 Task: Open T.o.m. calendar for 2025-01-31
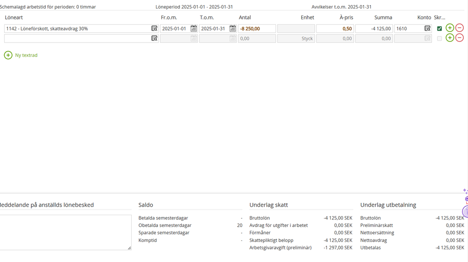(232, 29)
